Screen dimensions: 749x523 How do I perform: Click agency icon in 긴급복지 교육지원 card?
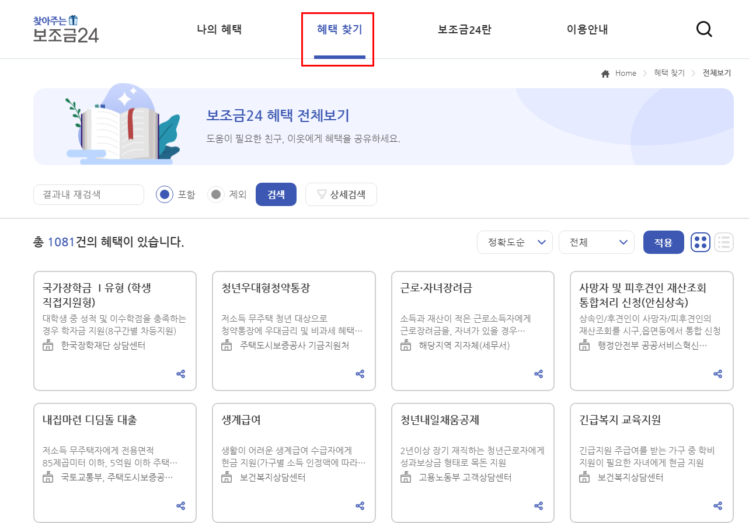[585, 477]
